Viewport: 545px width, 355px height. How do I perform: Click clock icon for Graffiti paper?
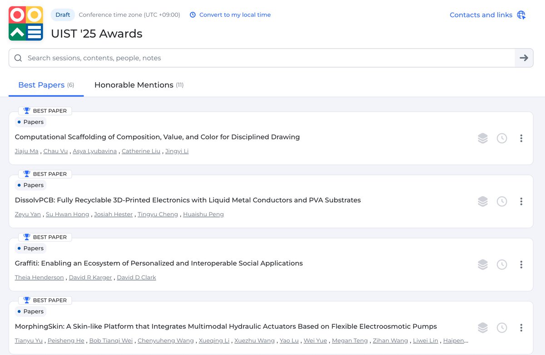(502, 265)
